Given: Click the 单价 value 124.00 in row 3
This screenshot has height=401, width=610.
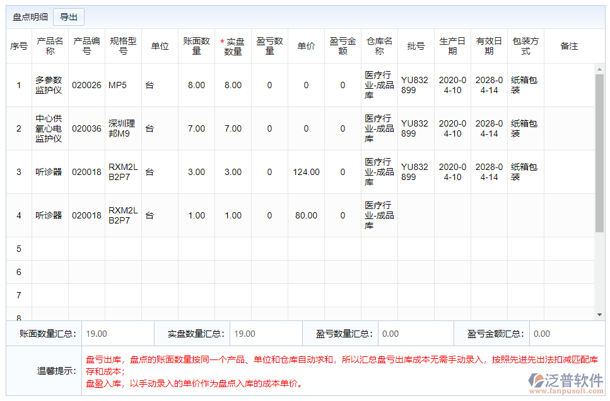Looking at the screenshot, I should click(306, 171).
